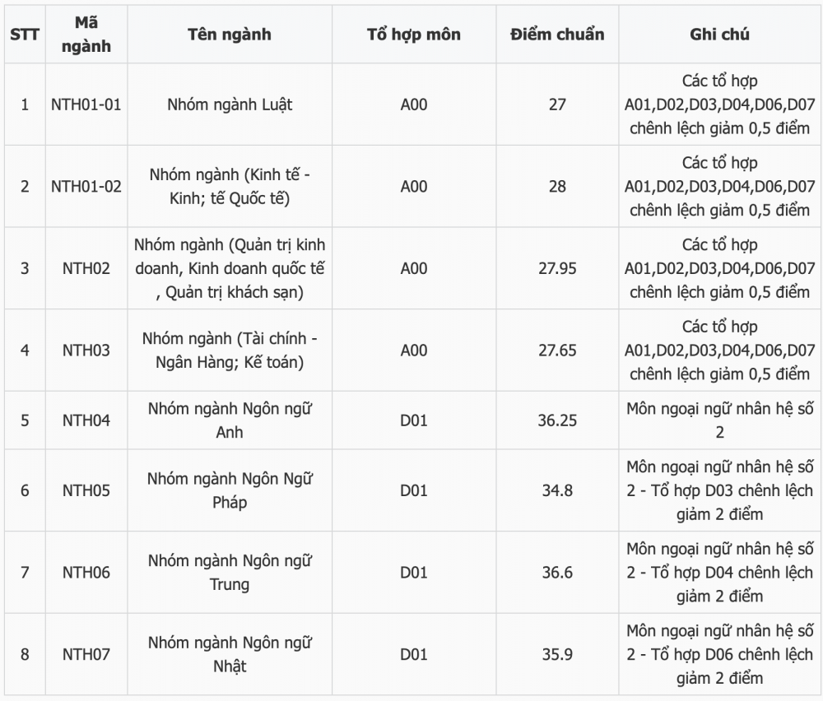Click the 35.9 score cell
Image resolution: width=823 pixels, height=701 pixels.
click(557, 654)
